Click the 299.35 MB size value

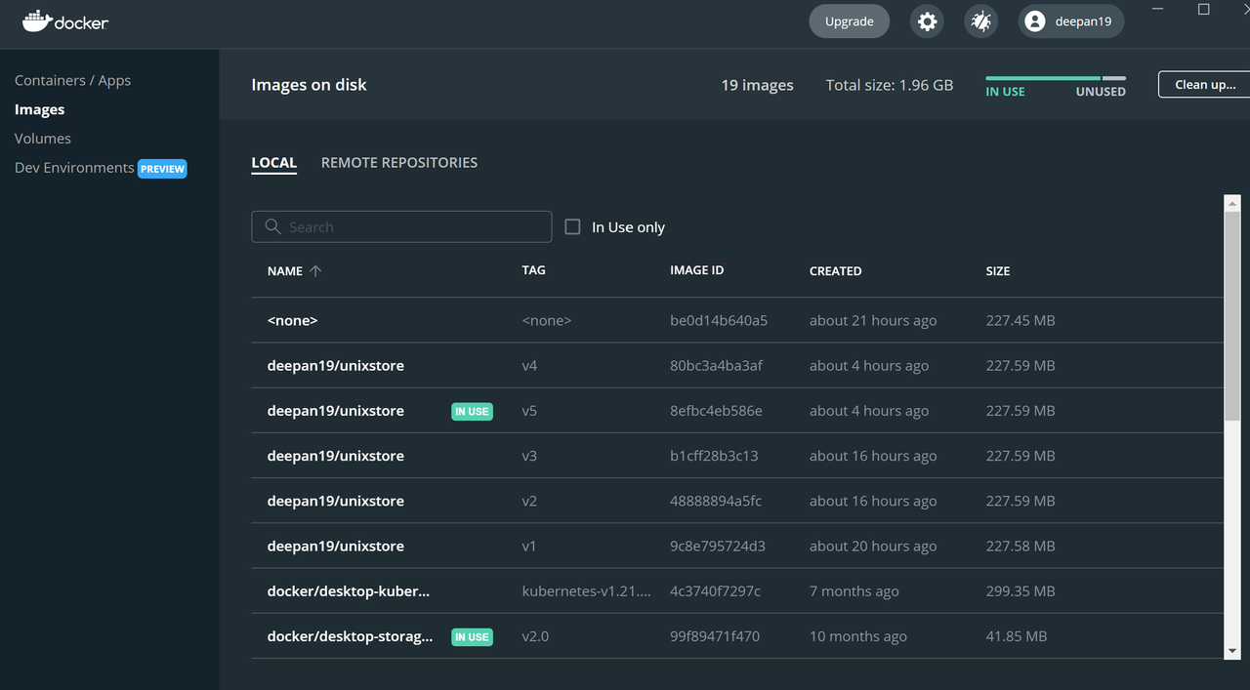tap(1021, 591)
